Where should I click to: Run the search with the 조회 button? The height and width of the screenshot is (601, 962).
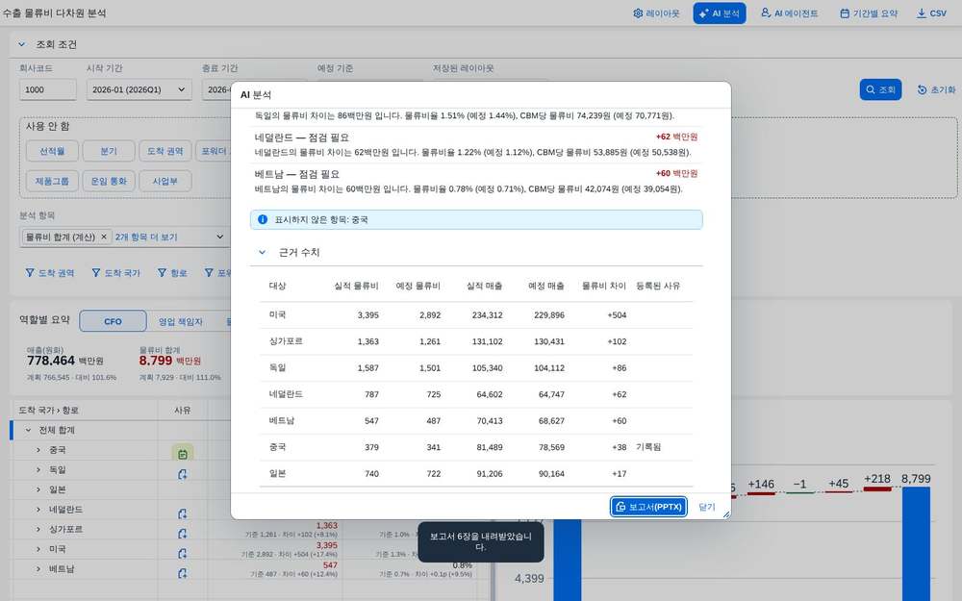[880, 89]
